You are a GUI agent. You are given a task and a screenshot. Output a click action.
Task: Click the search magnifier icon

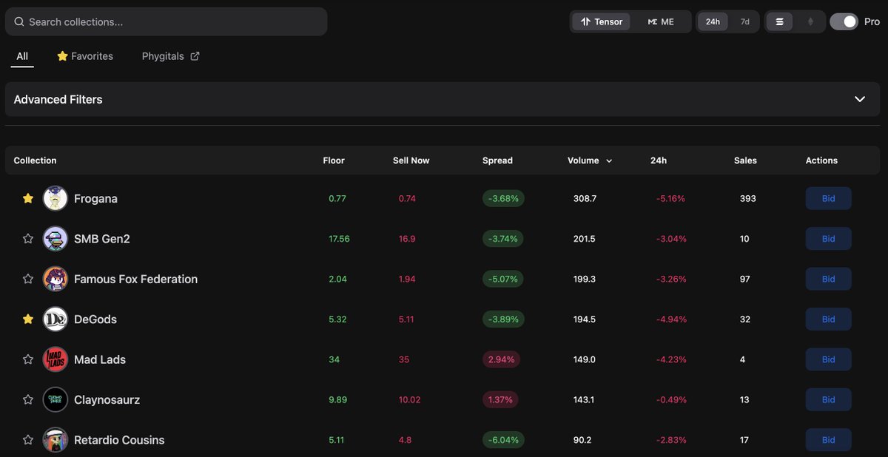[19, 22]
